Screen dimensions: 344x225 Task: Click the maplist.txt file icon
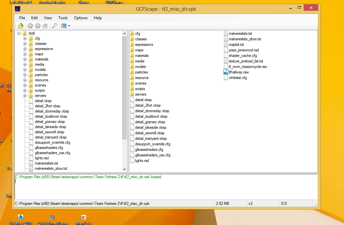coord(226,45)
